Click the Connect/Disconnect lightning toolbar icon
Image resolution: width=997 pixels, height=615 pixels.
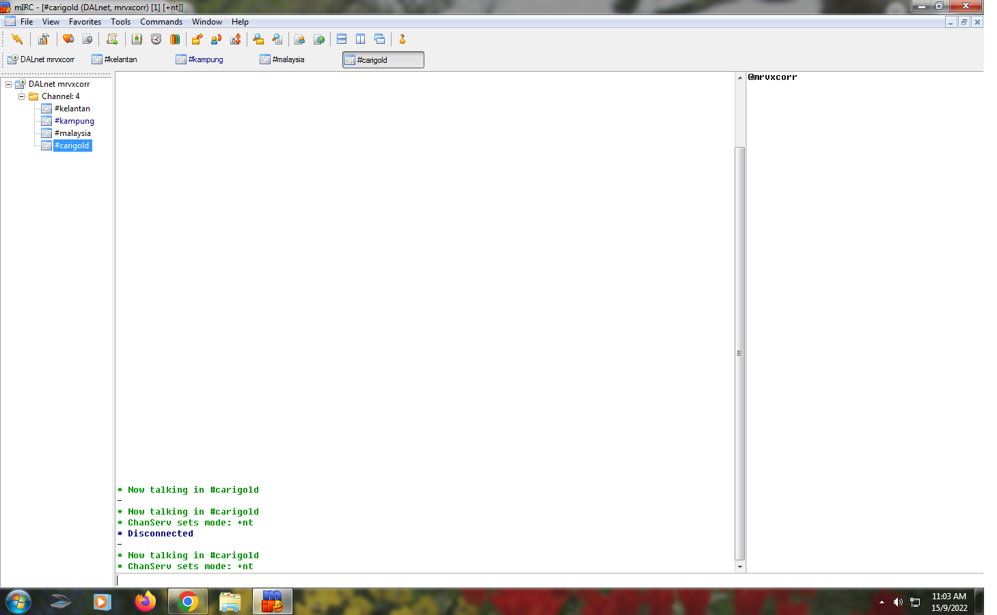coord(17,39)
